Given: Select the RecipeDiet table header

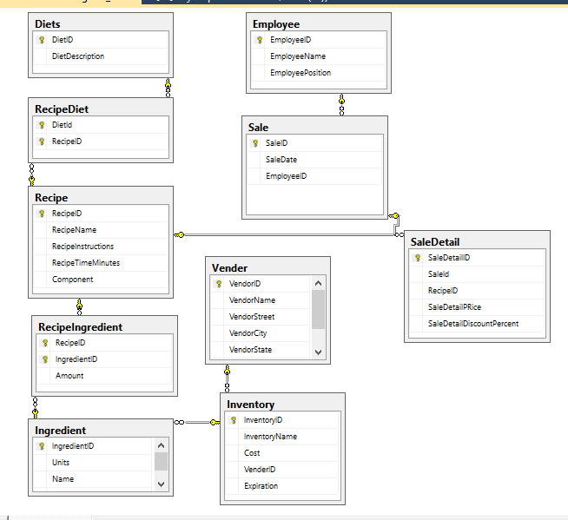Looking at the screenshot, I should click(x=101, y=109).
